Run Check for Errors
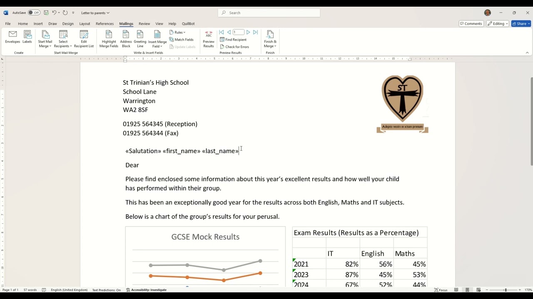The height and width of the screenshot is (299, 533). [234, 47]
